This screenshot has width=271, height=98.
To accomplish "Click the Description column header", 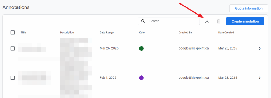I will (x=67, y=33).
